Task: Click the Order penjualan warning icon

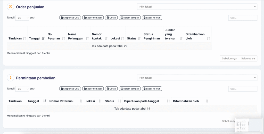Action: (10, 7)
